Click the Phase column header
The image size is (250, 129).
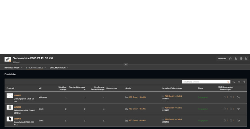click(201, 88)
